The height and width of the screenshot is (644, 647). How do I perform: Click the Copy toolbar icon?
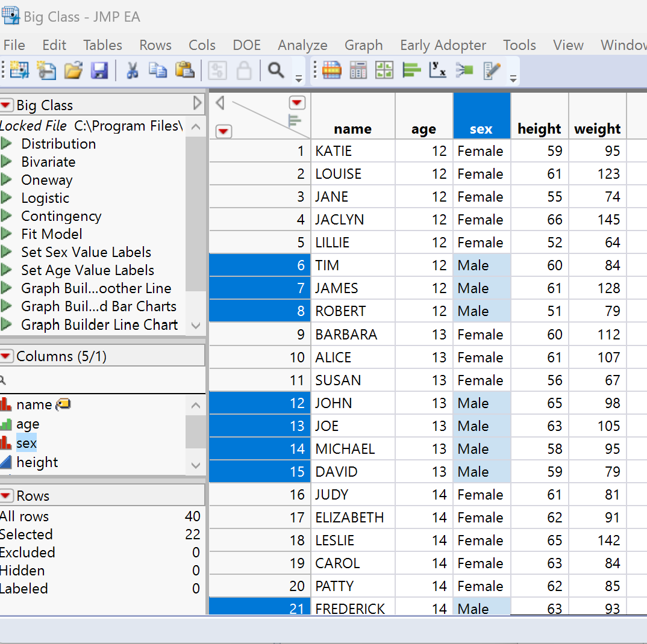157,70
